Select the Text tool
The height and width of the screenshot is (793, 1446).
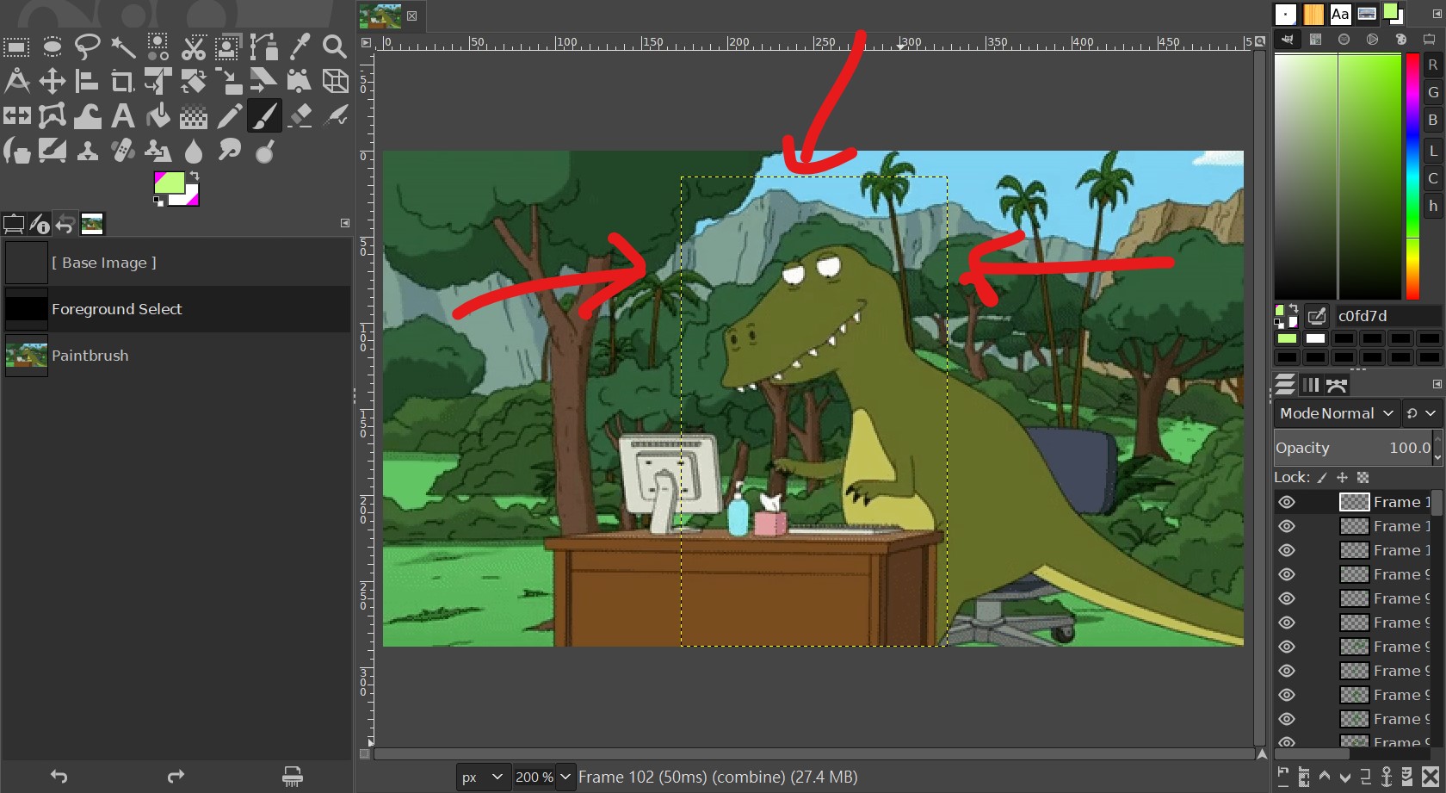[123, 116]
